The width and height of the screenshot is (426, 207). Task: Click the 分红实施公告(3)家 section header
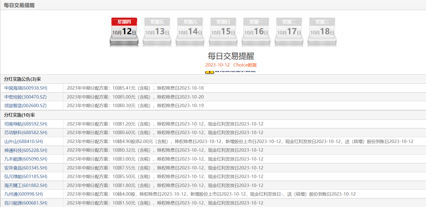[x=22, y=79]
